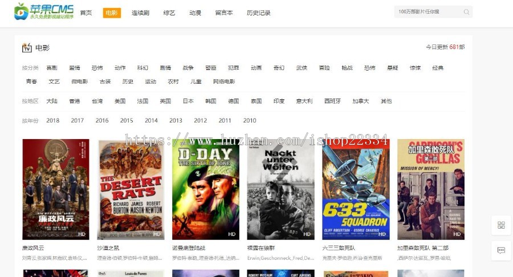
Task: Go to 首页 in top navigation
Action: [x=85, y=13]
